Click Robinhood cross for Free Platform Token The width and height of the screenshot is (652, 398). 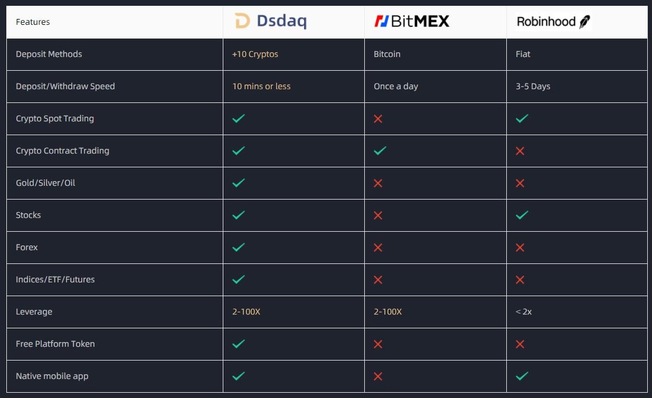pyautogui.click(x=520, y=344)
